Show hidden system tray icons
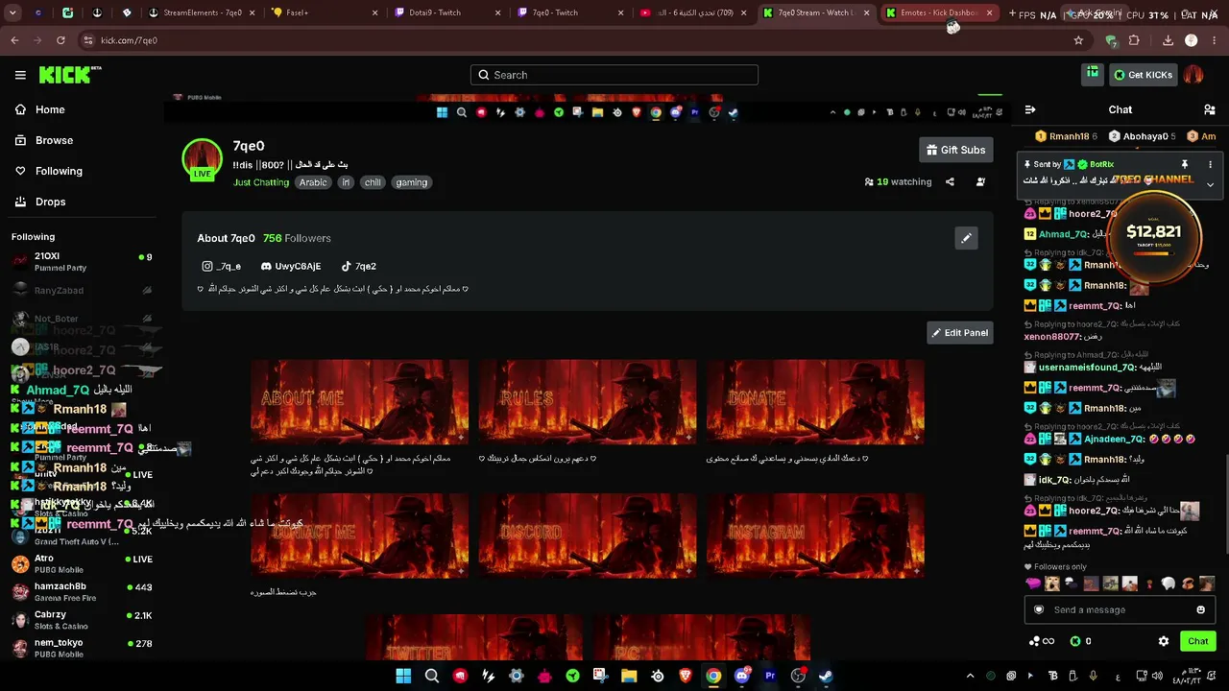Screen dimensions: 1229x691 tap(970, 676)
